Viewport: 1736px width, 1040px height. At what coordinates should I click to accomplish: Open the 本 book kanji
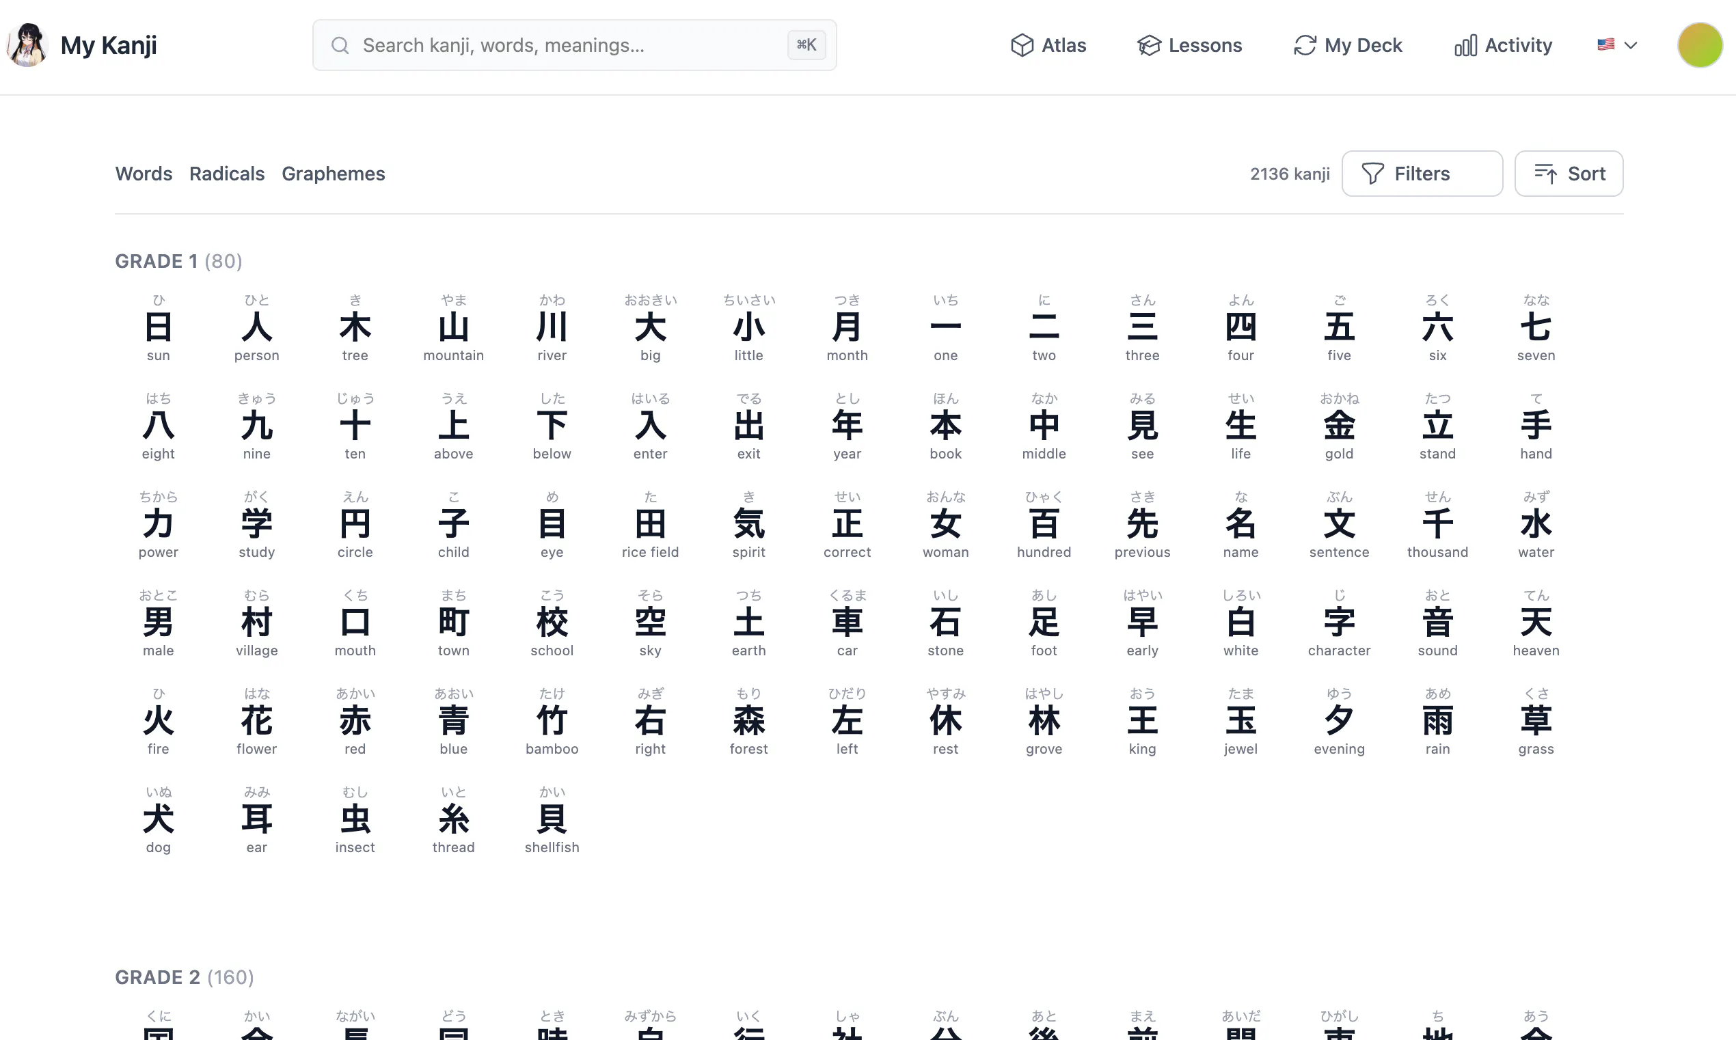pos(945,426)
